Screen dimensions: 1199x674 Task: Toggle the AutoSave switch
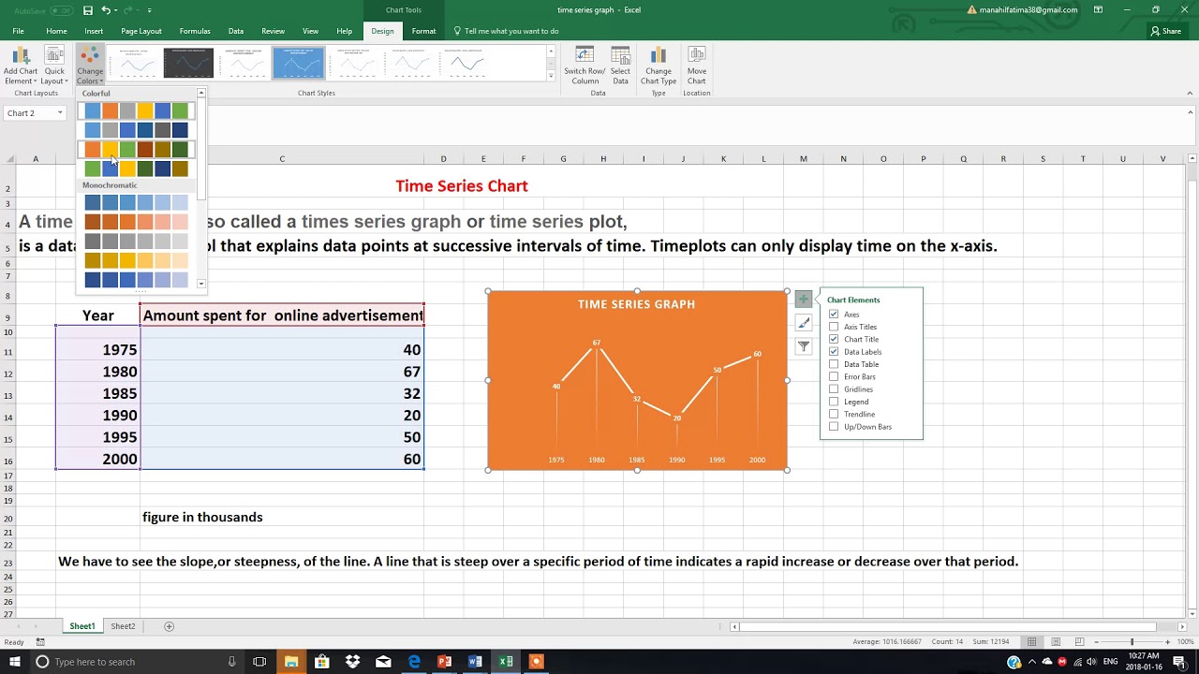click(x=62, y=10)
